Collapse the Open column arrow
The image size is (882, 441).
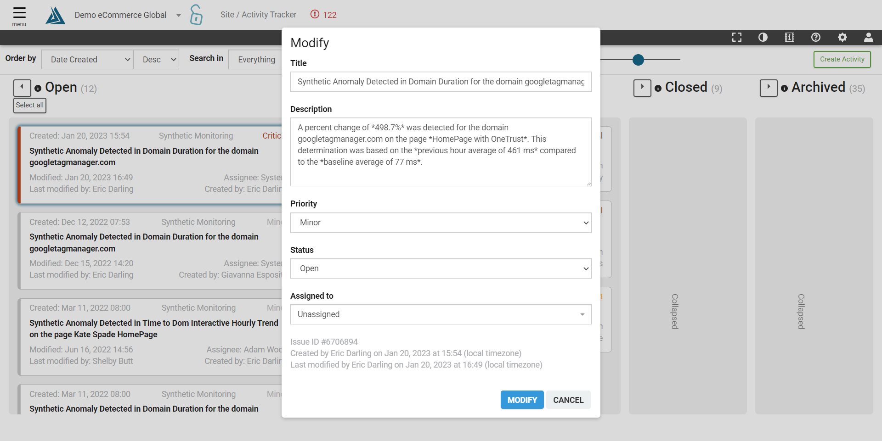click(x=22, y=88)
